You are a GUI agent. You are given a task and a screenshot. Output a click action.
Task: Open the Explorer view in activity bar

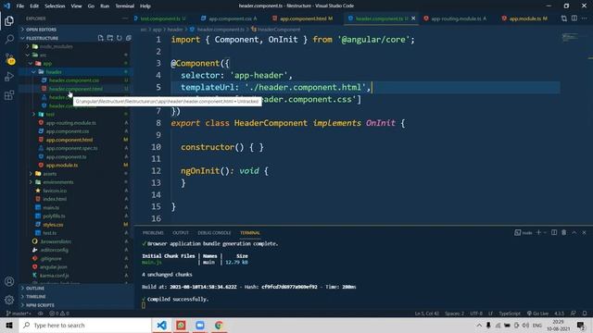point(9,20)
